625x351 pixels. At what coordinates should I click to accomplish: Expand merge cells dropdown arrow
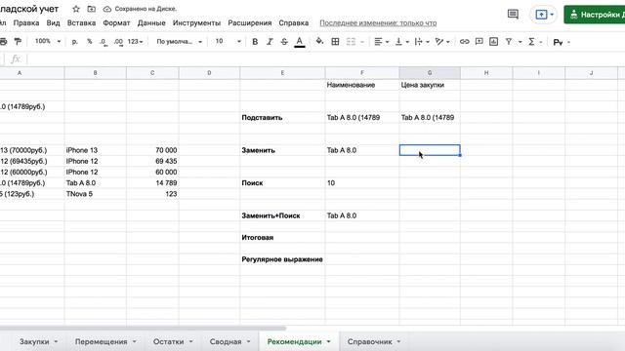362,42
